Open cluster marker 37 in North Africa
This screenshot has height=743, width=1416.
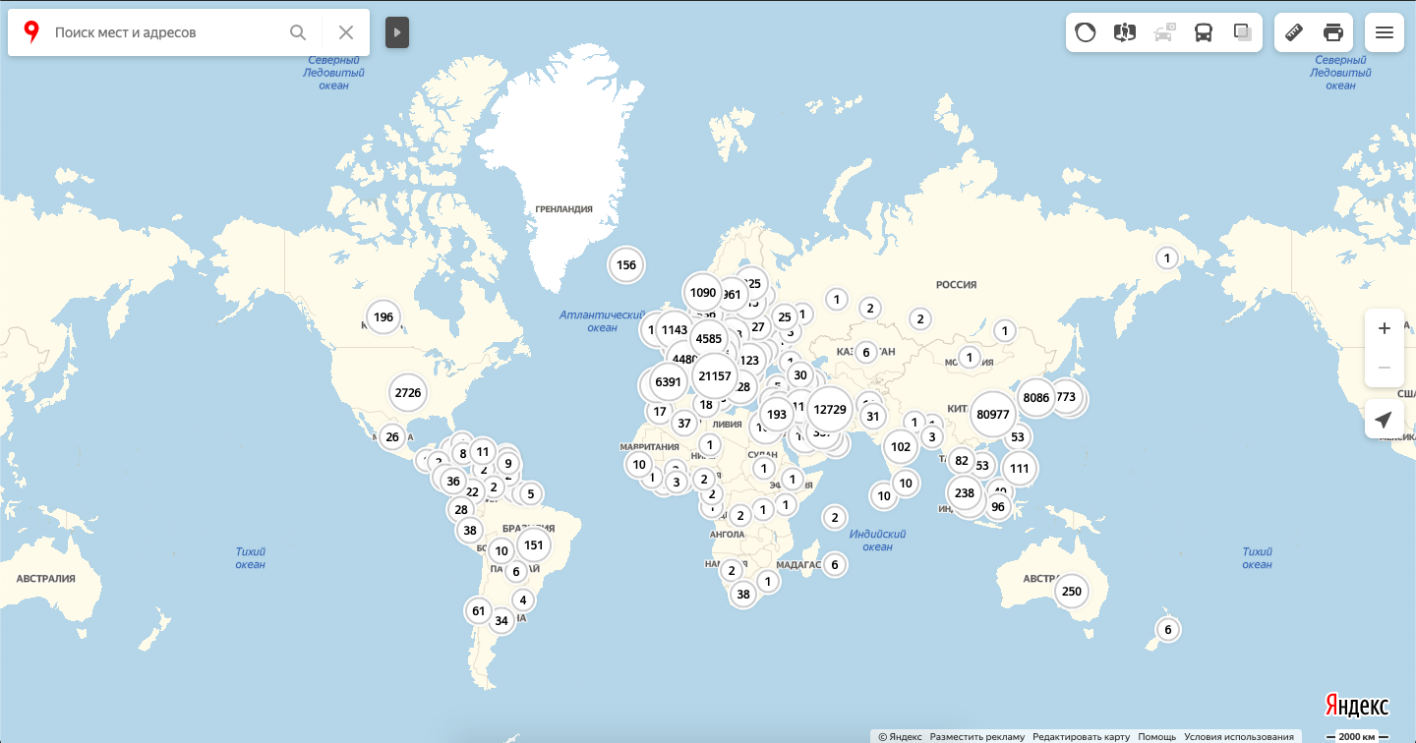coord(684,424)
